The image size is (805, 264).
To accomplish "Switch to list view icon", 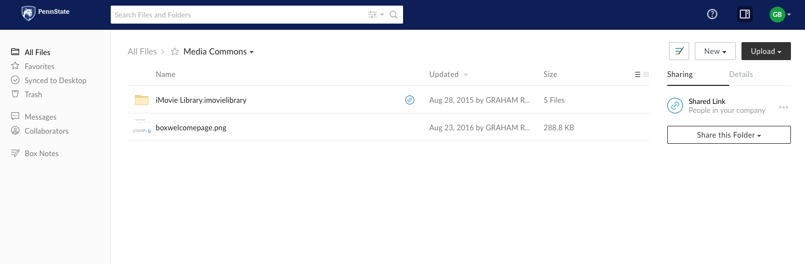I will pyautogui.click(x=637, y=74).
